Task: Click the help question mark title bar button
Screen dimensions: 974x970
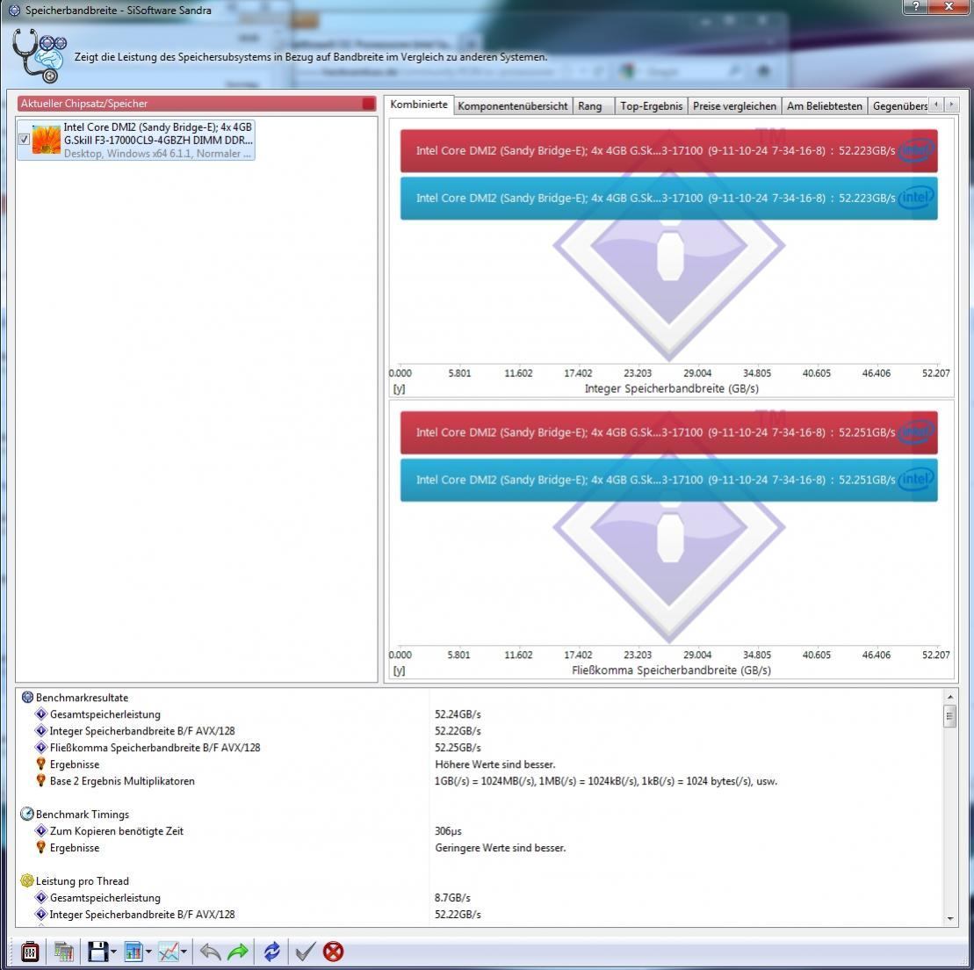Action: [916, 6]
